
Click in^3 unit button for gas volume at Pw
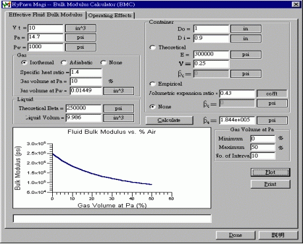(119, 91)
